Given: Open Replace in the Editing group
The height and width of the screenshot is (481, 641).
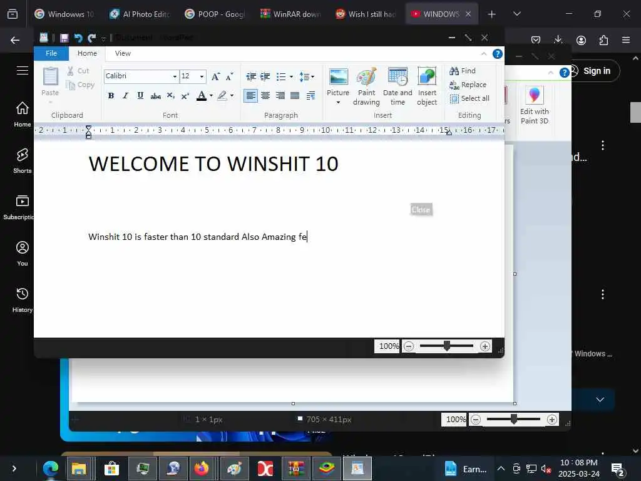Looking at the screenshot, I should coord(468,85).
